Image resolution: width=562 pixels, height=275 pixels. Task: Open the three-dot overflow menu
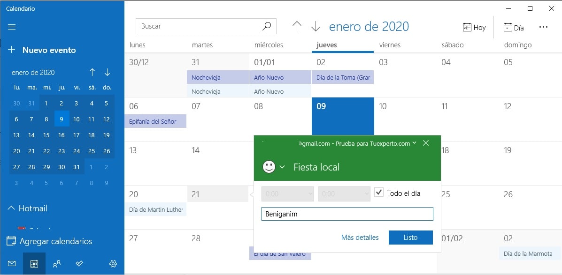[543, 27]
